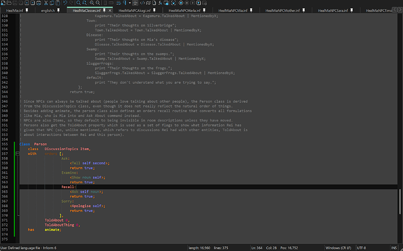Switch to the HealMiaNPCAkagi.inf tab
This screenshot has height=251, width=403.
tap(134, 11)
